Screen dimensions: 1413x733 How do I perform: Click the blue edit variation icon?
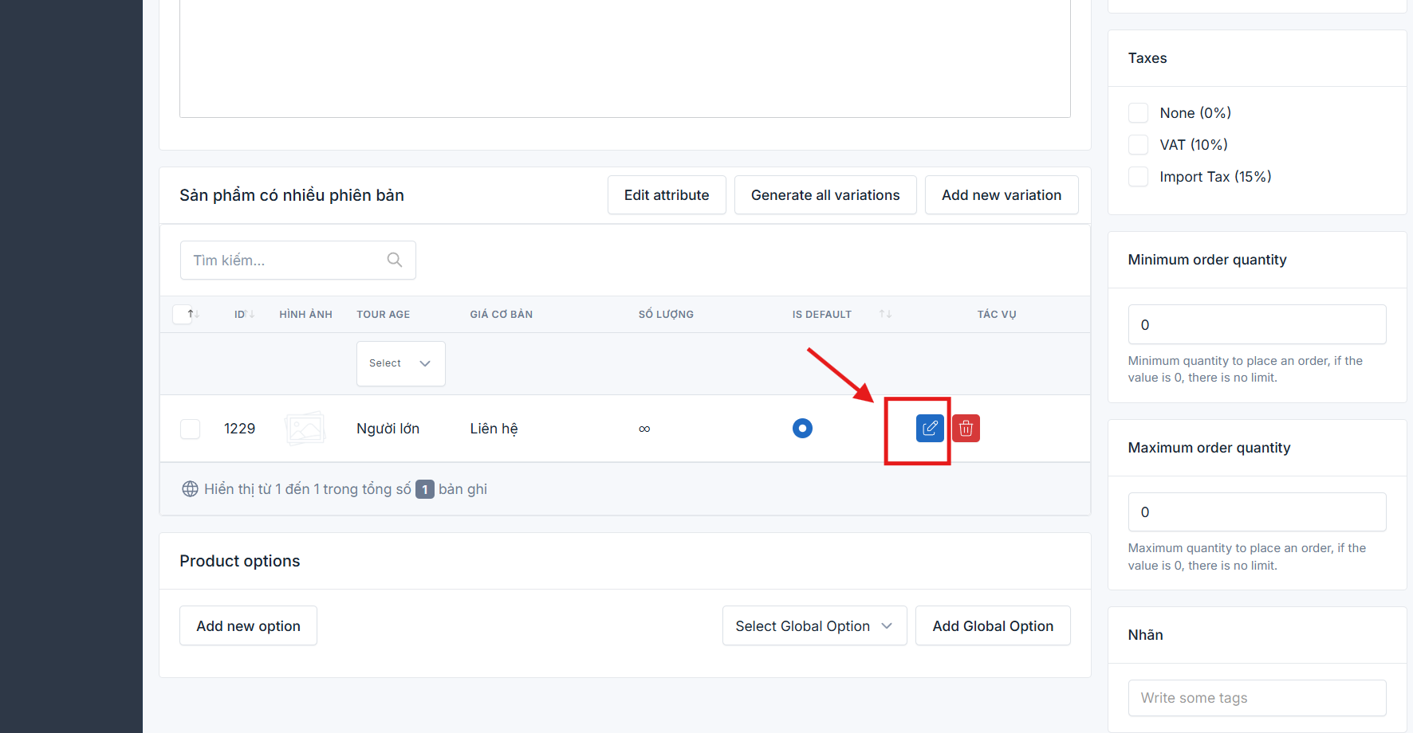[929, 429]
